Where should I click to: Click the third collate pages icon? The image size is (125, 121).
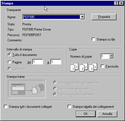click(x=93, y=67)
